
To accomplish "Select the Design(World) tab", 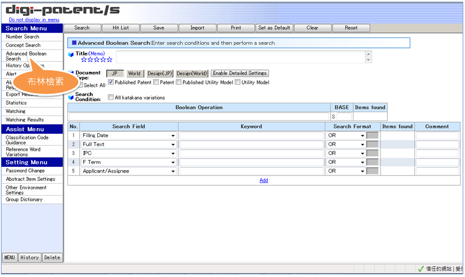I will coord(192,73).
